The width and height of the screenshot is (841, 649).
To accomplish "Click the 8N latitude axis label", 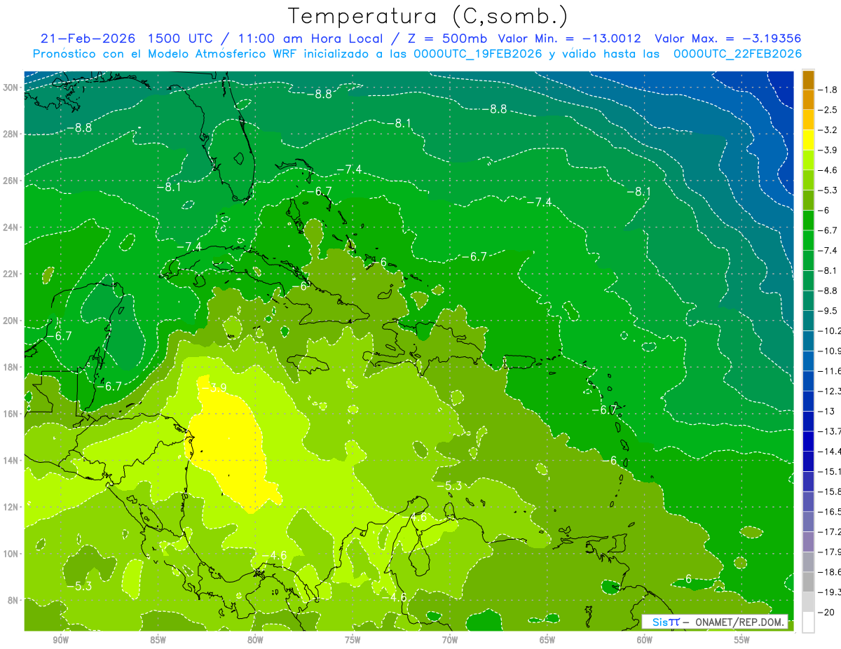I will (14, 600).
